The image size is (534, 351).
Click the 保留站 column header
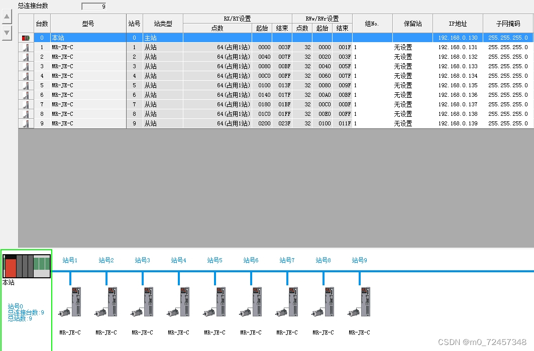(413, 24)
